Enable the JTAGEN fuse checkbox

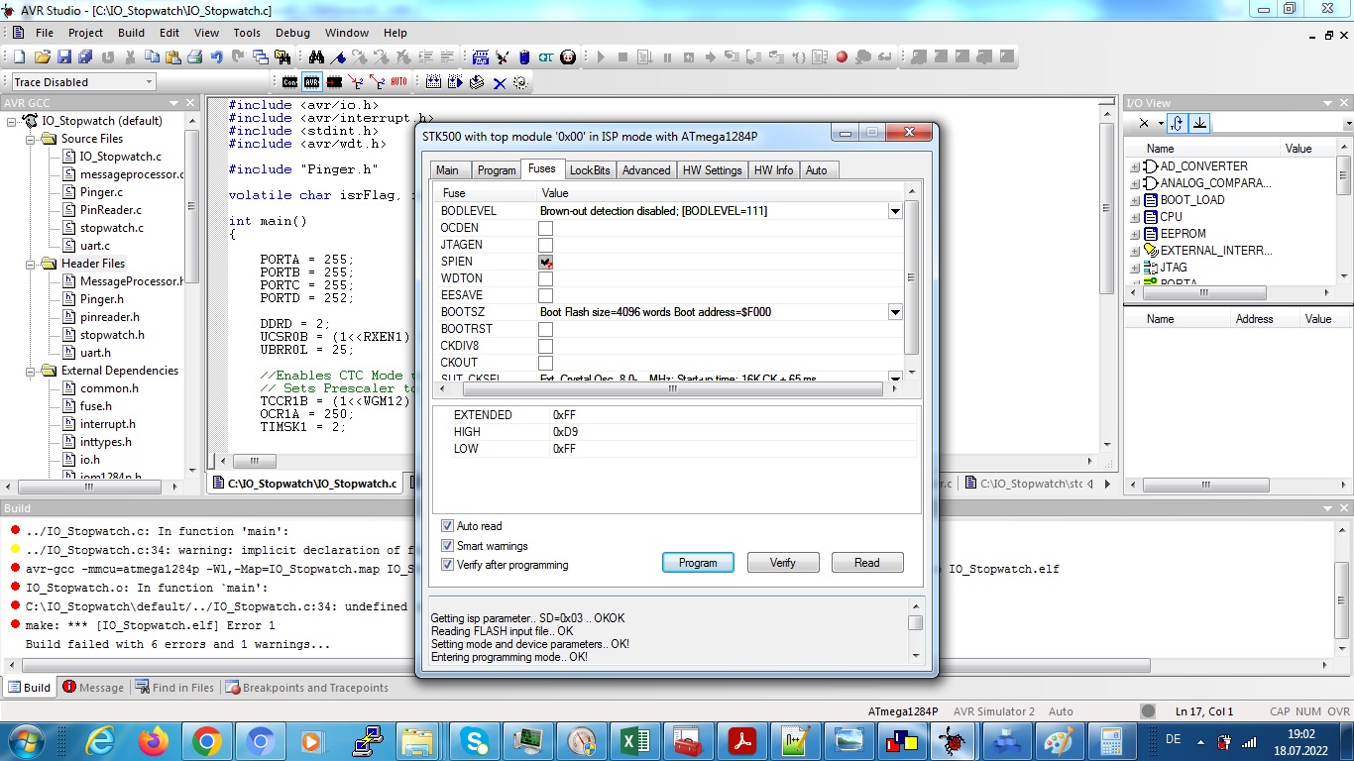tap(545, 245)
